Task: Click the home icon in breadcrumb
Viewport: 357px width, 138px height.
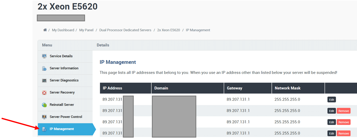Action: pos(45,30)
